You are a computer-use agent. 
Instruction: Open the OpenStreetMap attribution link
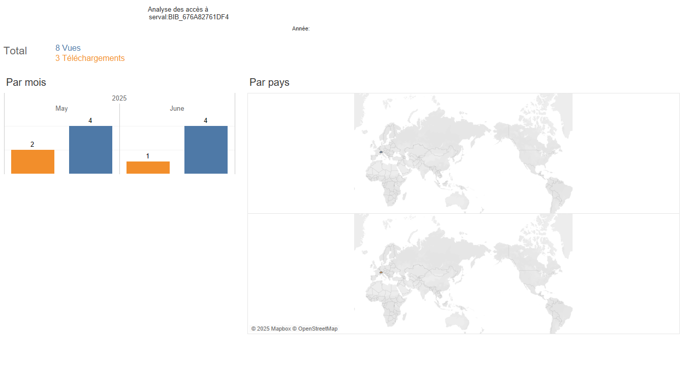[x=315, y=329]
